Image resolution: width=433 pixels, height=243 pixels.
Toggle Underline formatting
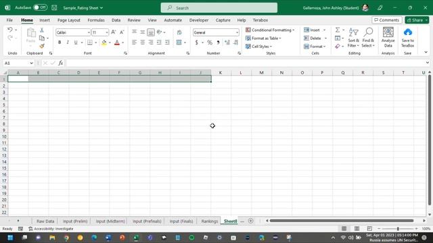click(76, 43)
